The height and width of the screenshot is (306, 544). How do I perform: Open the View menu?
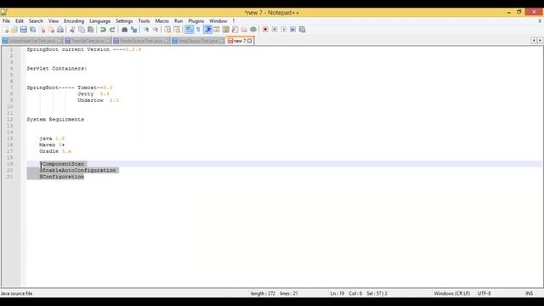[54, 21]
